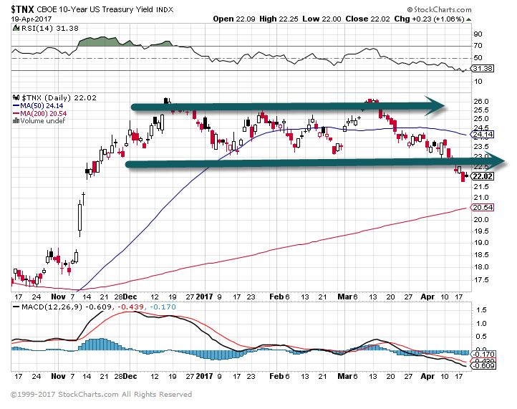The image size is (517, 409).
Task: Click the 25.0 label on the price axis
Action: click(480, 119)
